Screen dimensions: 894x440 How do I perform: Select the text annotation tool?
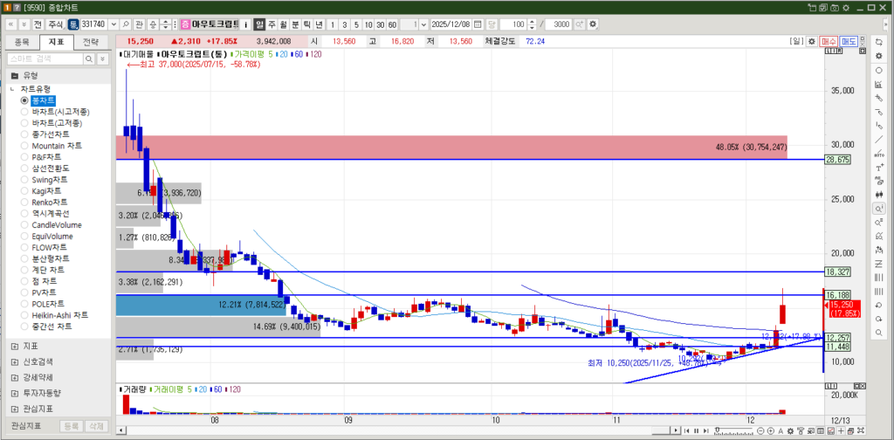coord(877,168)
